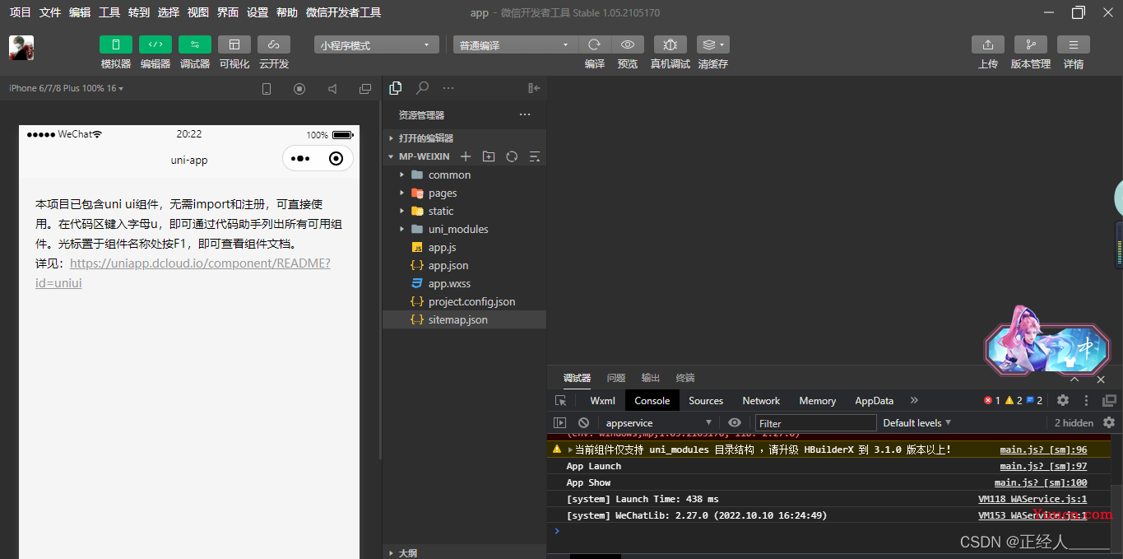Image resolution: width=1123 pixels, height=559 pixels.
Task: Click the 预览 eye preview icon
Action: [628, 44]
